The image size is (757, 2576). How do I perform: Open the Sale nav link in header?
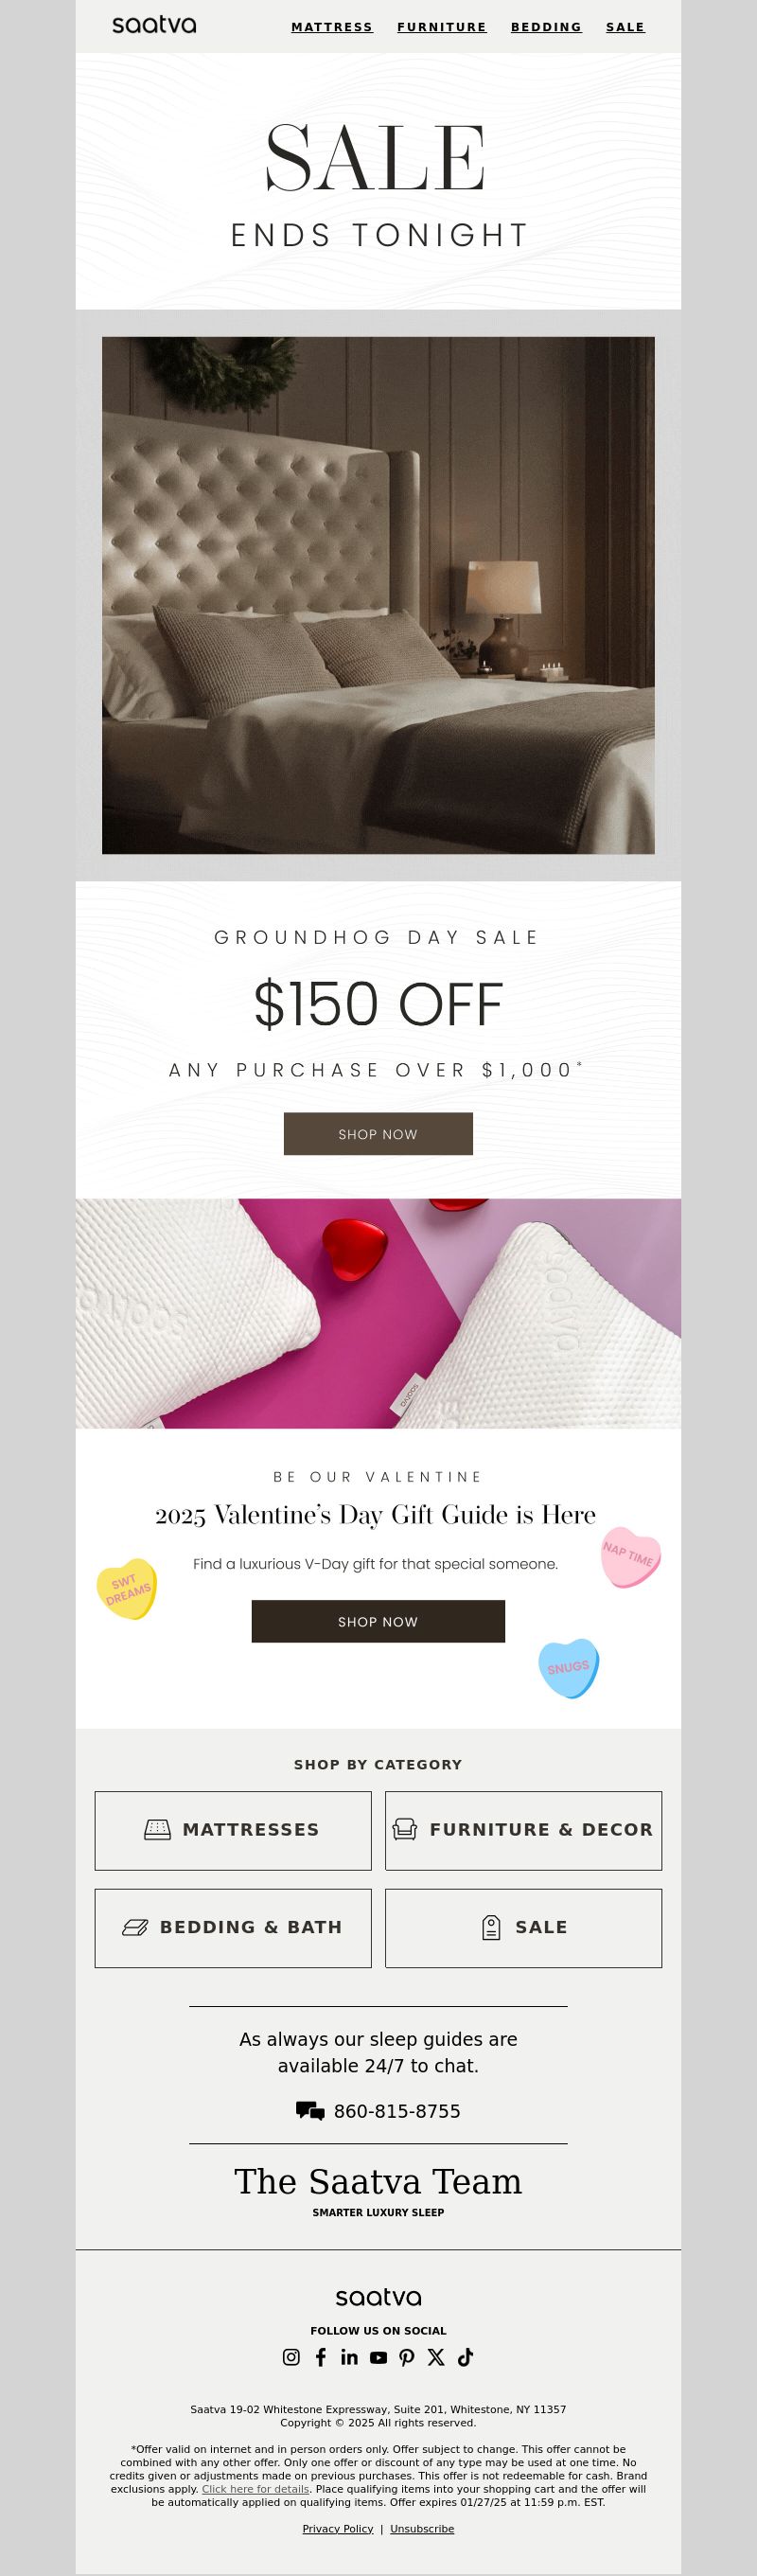pos(625,27)
